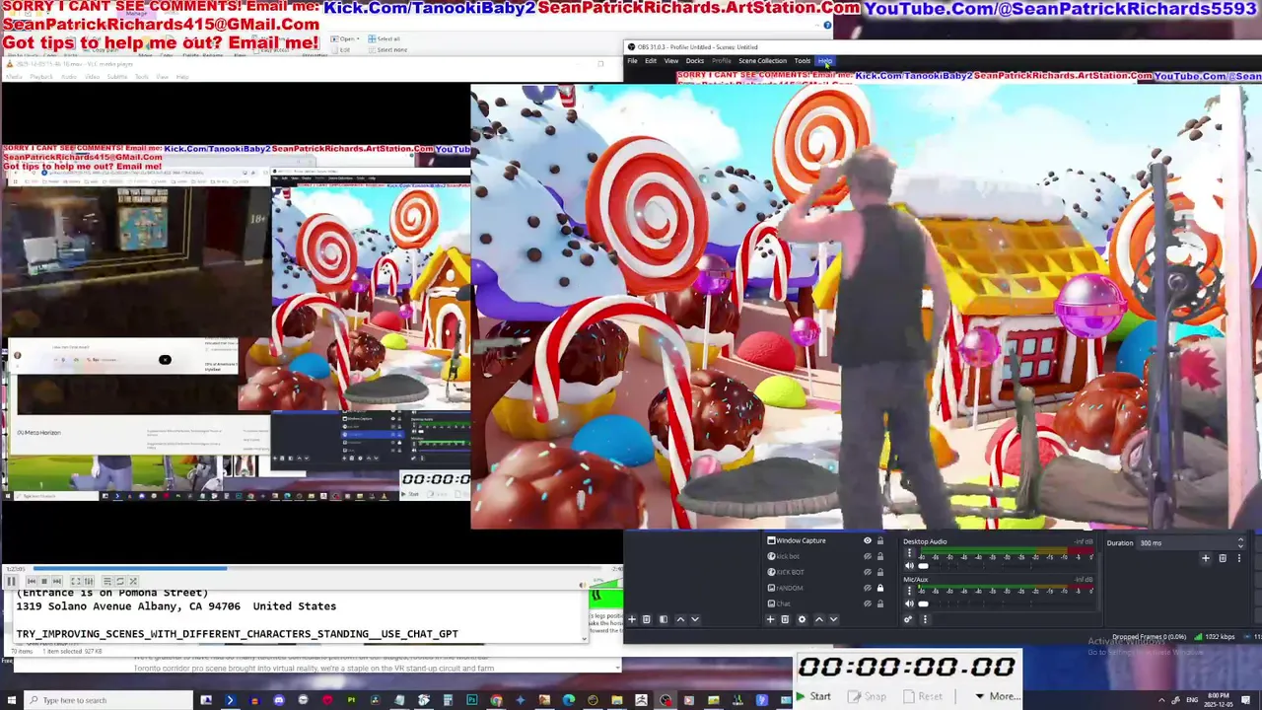1262x710 pixels.
Task: Lock the Chat source
Action: (880, 603)
